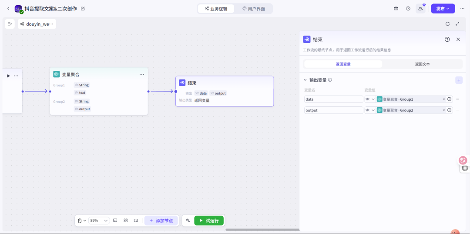Remove the data variable row
The width and height of the screenshot is (470, 234).
pyautogui.click(x=458, y=99)
